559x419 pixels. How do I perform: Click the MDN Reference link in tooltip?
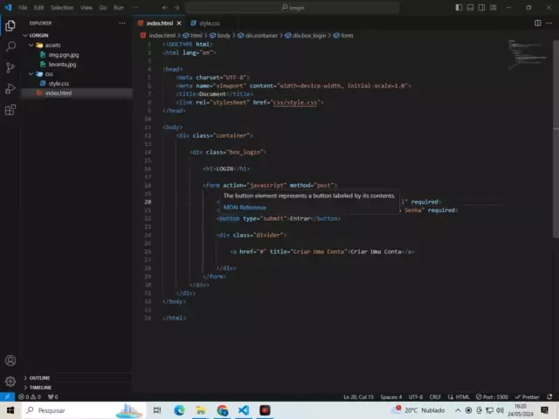pyautogui.click(x=245, y=207)
